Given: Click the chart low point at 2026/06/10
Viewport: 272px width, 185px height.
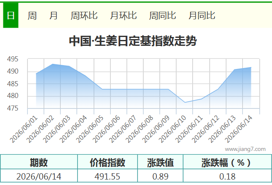Looking at the screenshot, I should 185,102.
